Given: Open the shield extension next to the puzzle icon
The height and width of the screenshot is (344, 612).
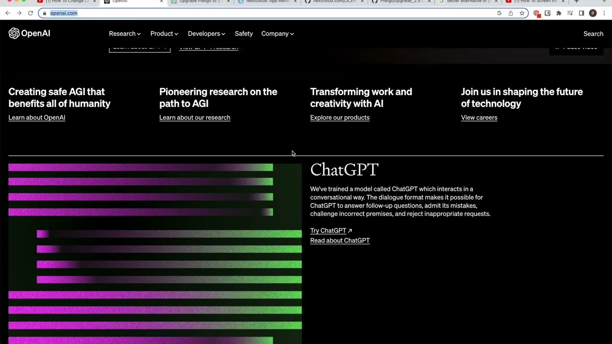Looking at the screenshot, I should pyautogui.click(x=547, y=13).
